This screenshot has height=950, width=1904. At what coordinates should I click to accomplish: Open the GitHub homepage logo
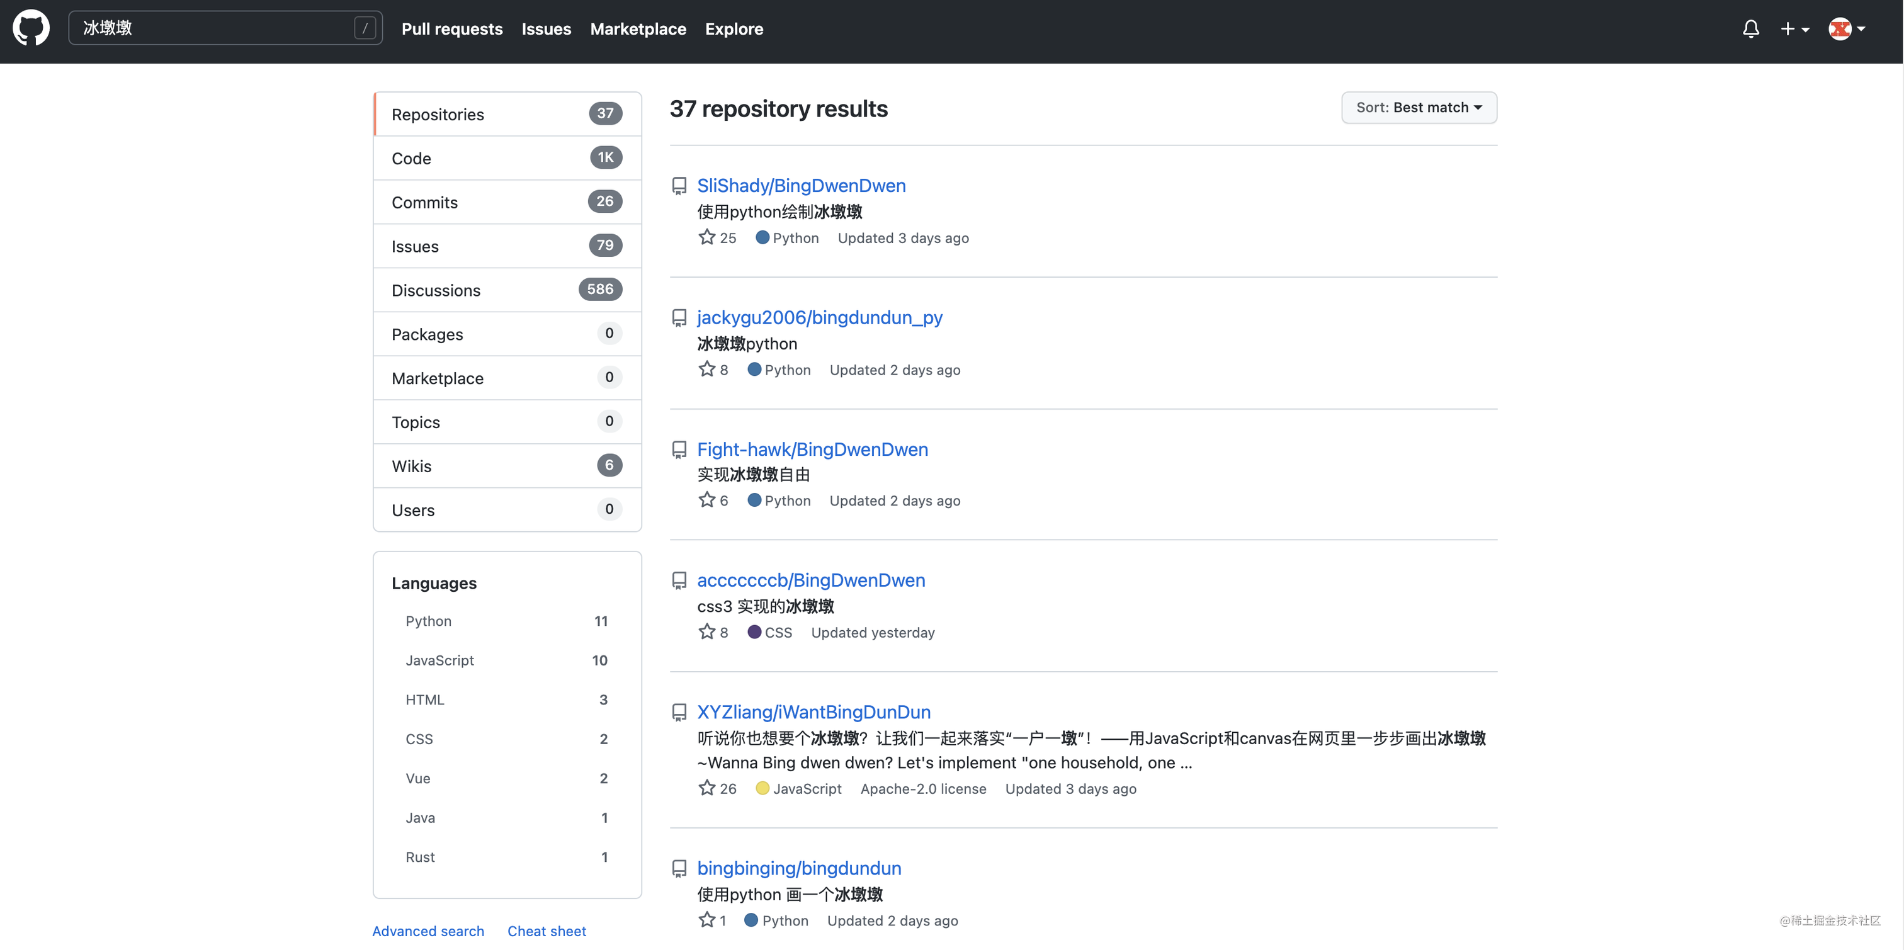(x=31, y=28)
